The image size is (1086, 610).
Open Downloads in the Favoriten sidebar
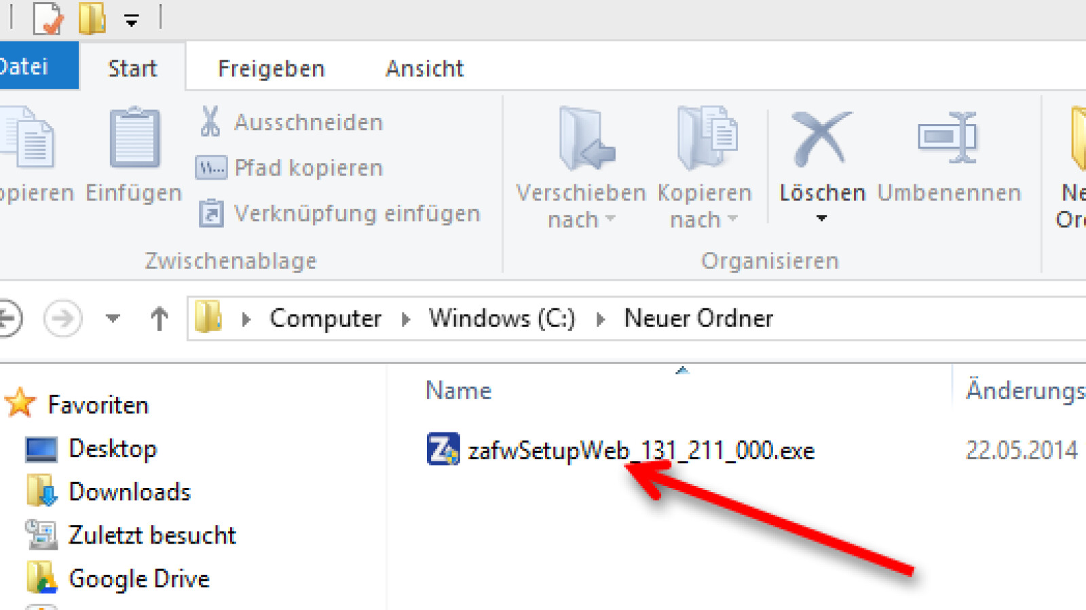pos(129,492)
